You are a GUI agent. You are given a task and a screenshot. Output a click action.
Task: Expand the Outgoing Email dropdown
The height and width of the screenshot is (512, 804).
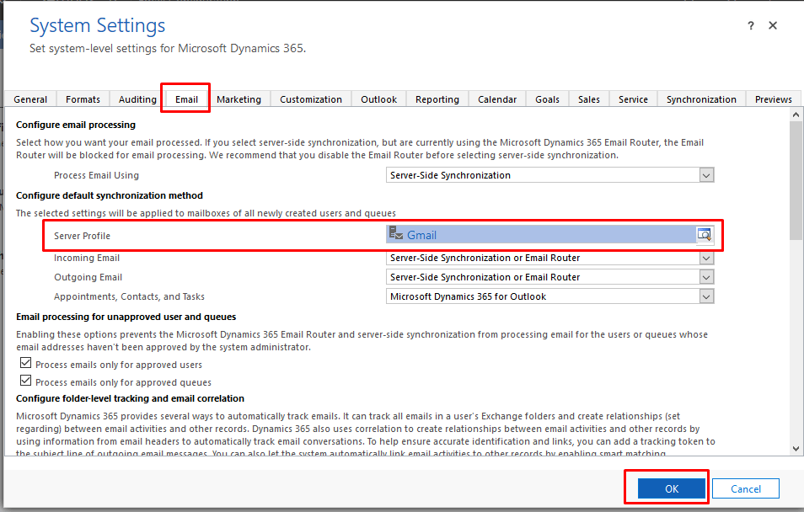706,277
